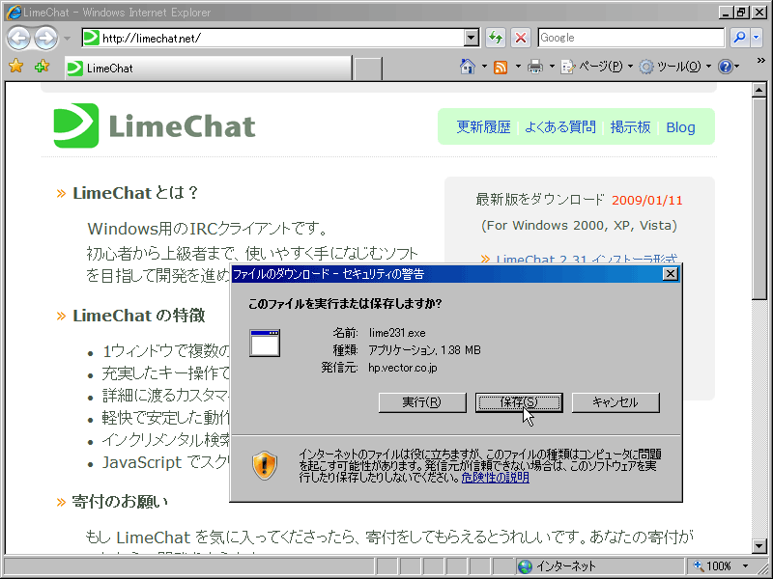Open the Favorites Center star icon
Viewport: 773px width, 579px height.
[15, 66]
